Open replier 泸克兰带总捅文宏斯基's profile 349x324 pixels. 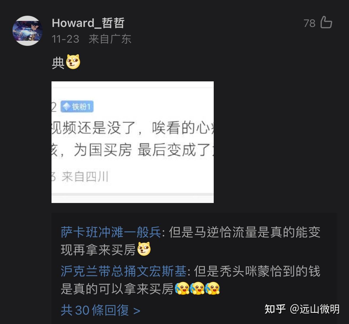pos(123,271)
